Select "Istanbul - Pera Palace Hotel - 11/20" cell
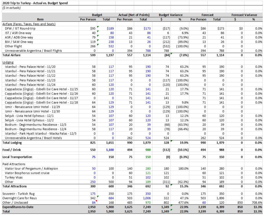Viewport: 265px width, 215px height. click(x=31, y=67)
